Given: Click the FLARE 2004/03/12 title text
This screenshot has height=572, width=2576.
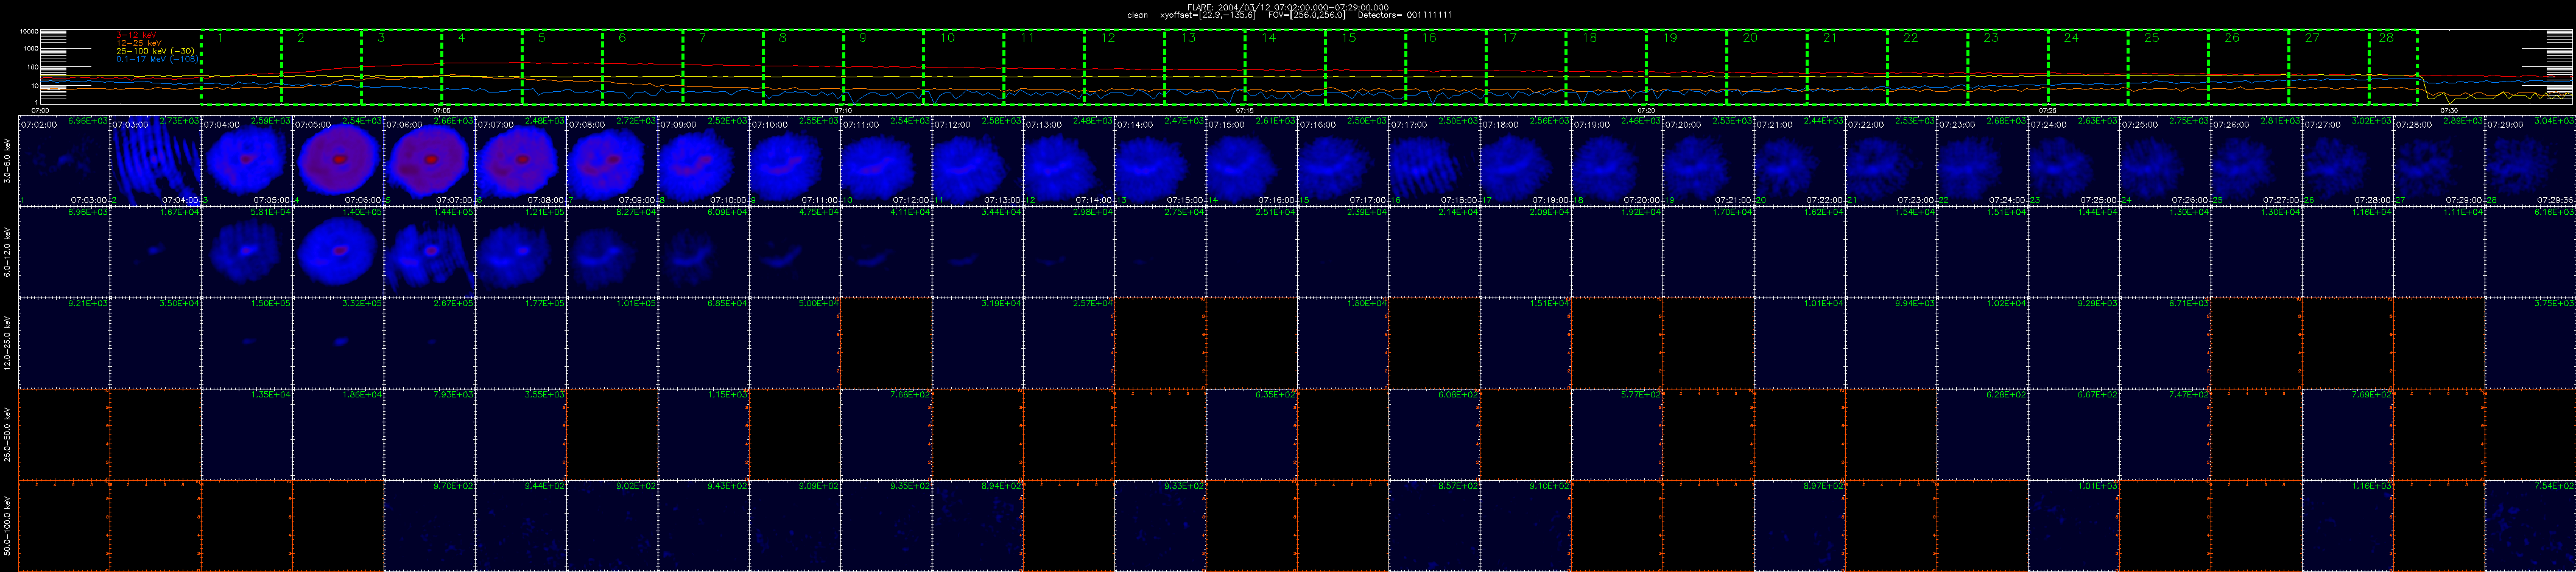Looking at the screenshot, I should pyautogui.click(x=1288, y=7).
